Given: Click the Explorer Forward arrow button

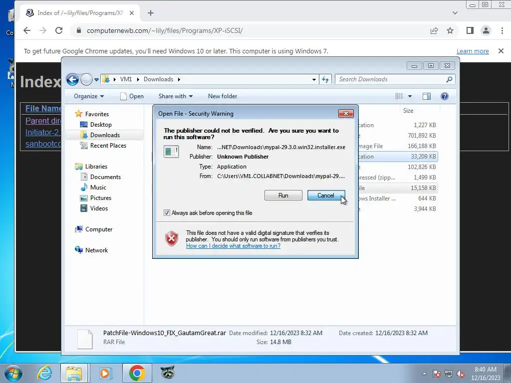Looking at the screenshot, I should pyautogui.click(x=86, y=79).
